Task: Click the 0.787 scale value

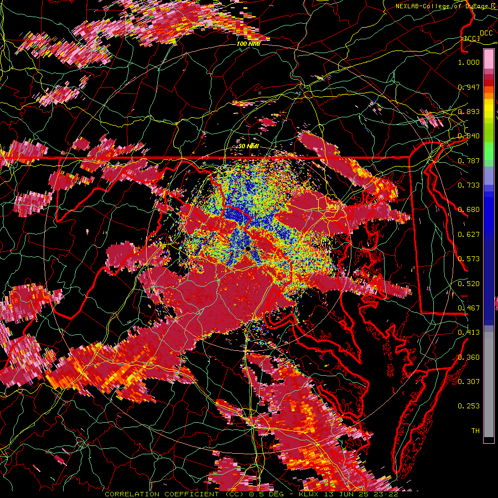Action: point(469,160)
